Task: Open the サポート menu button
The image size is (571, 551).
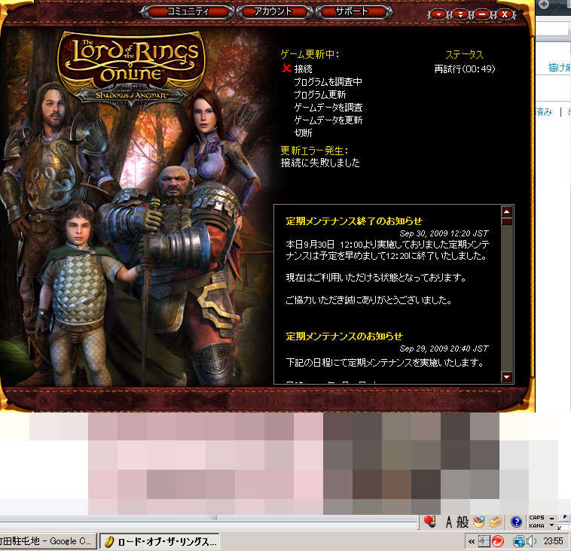Action: (x=353, y=11)
